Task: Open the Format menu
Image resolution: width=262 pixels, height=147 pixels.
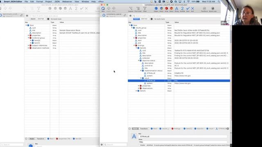Action: 39,2
